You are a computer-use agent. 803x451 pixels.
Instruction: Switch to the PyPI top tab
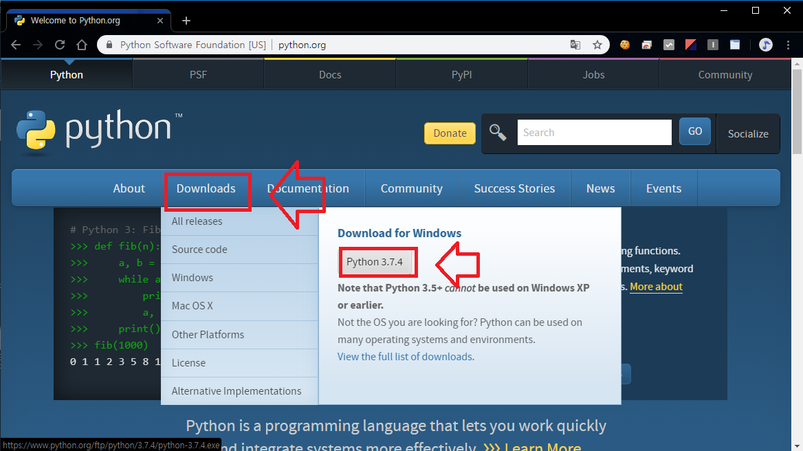point(461,75)
